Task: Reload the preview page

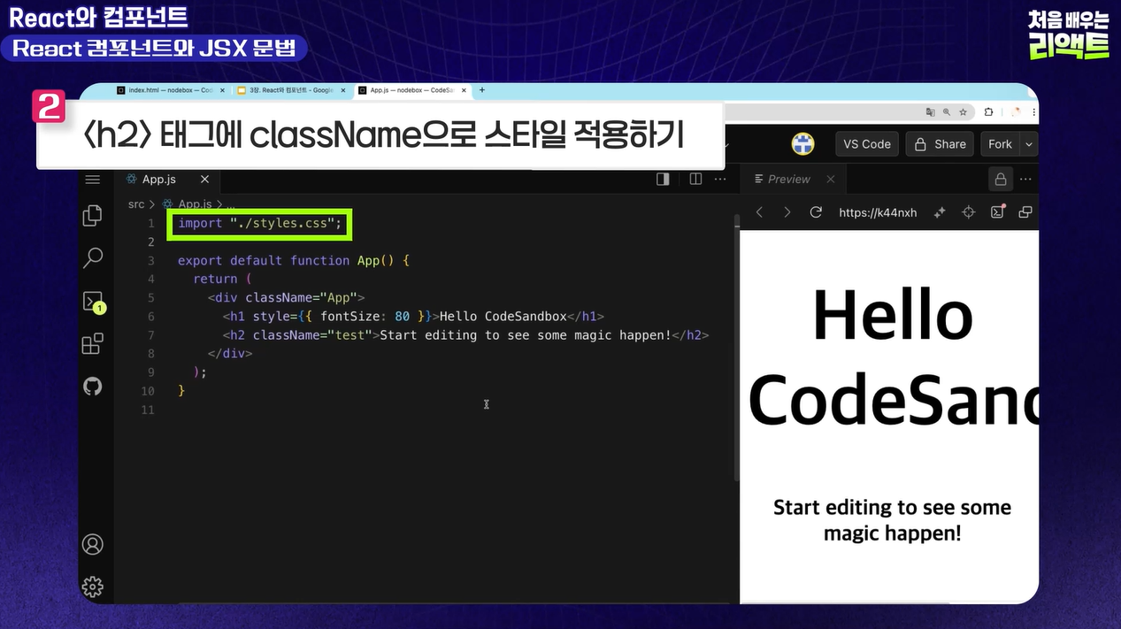Action: [x=816, y=212]
